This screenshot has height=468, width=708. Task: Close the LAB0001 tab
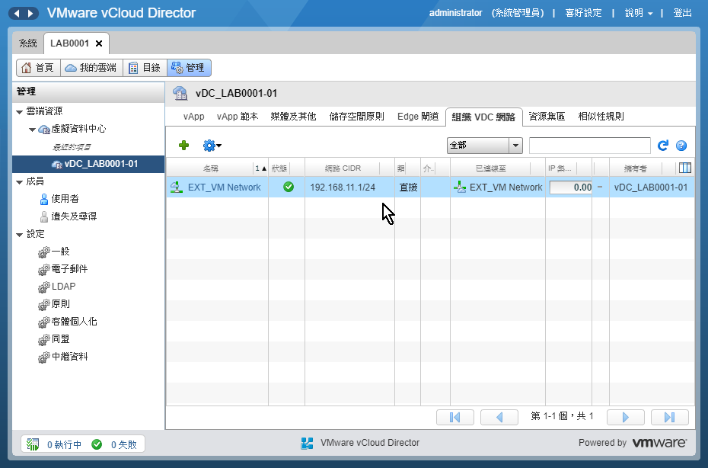click(99, 43)
